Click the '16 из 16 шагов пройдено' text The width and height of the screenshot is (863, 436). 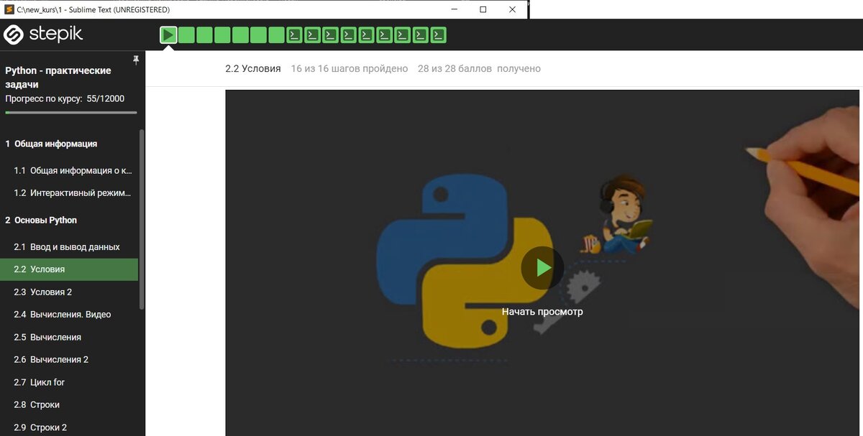point(350,69)
